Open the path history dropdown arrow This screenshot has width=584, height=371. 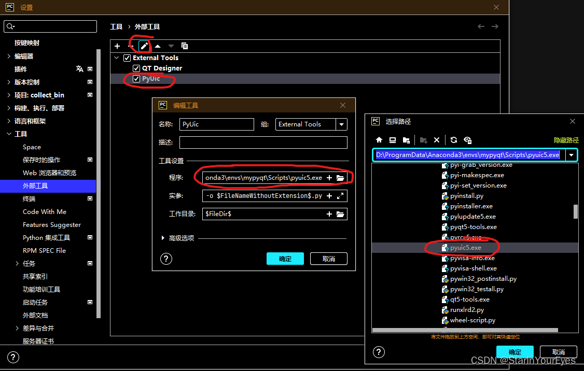click(571, 154)
